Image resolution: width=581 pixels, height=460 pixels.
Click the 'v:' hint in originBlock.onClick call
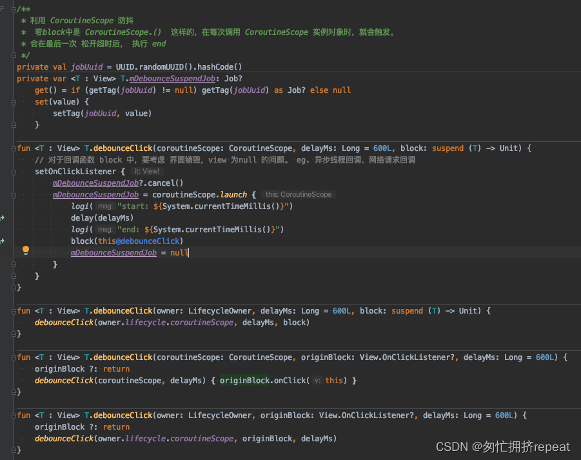pos(317,380)
